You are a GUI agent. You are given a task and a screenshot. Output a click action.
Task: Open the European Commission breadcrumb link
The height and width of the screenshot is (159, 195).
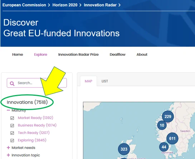(24, 5)
